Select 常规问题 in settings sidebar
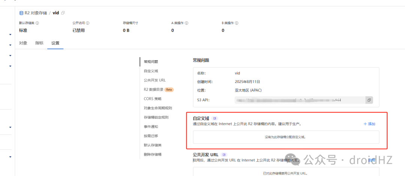 [151, 62]
